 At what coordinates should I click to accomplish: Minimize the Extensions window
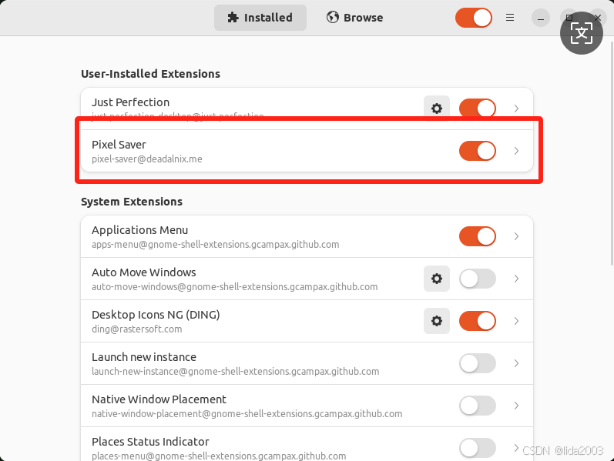coord(541,18)
